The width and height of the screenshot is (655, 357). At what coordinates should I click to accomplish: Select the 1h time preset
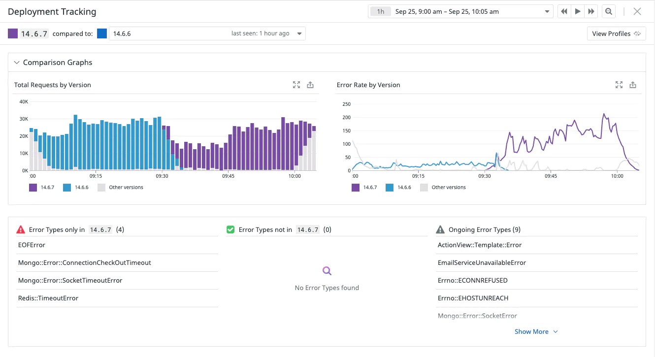click(380, 11)
